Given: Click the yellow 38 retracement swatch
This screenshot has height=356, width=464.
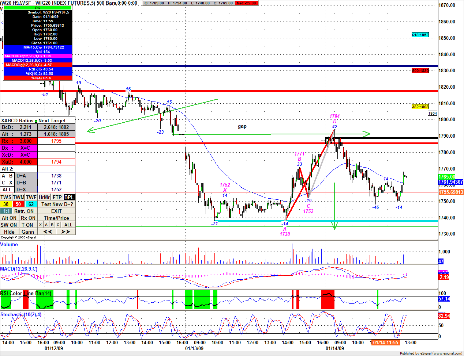Looking at the screenshot, I should click(6, 204).
